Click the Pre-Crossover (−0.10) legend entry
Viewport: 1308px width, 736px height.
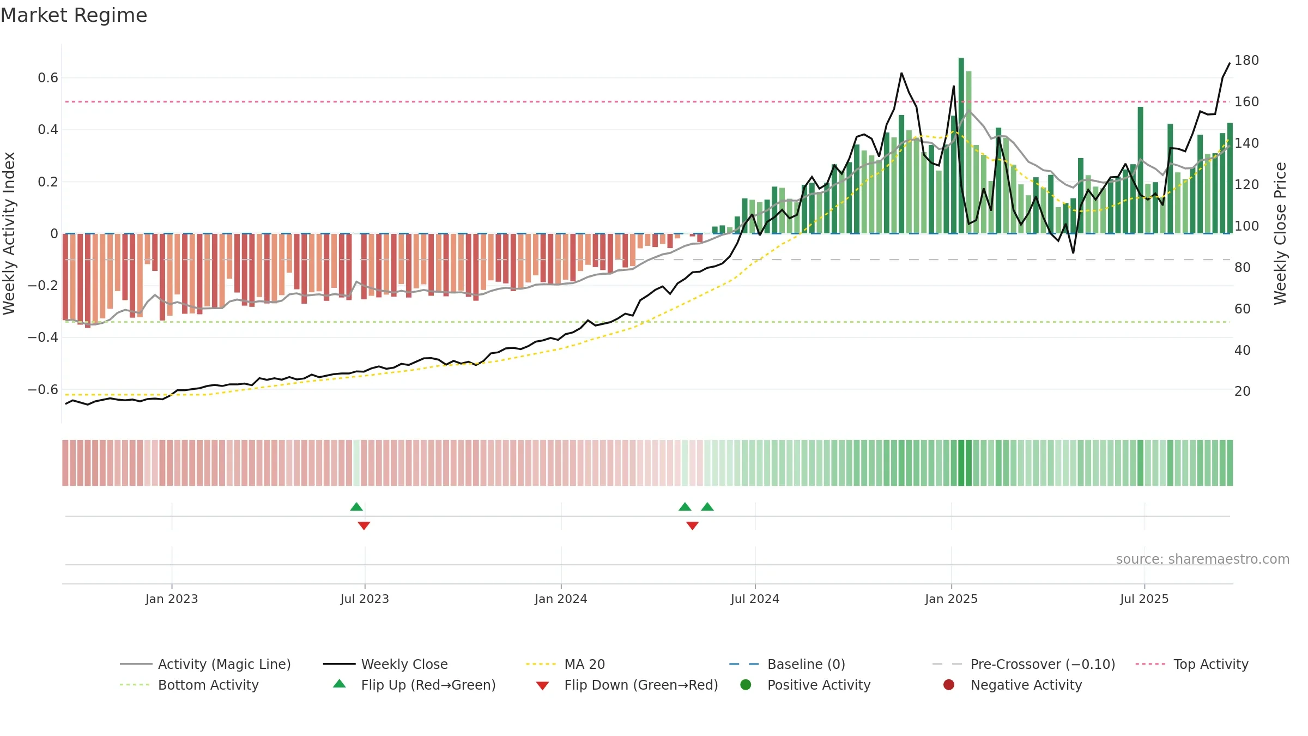tap(1024, 664)
